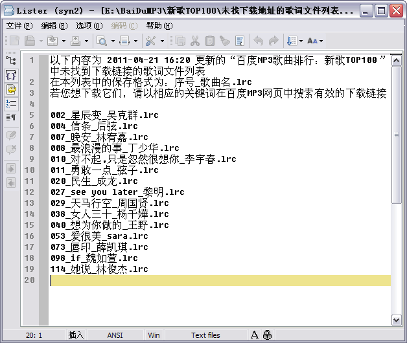Click the split view bar above the scrollbar

pos(396,54)
